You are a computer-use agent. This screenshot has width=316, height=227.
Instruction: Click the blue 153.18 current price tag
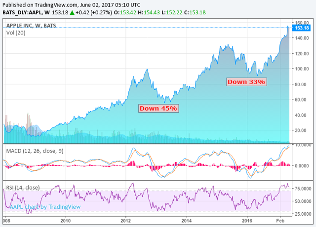(x=301, y=28)
